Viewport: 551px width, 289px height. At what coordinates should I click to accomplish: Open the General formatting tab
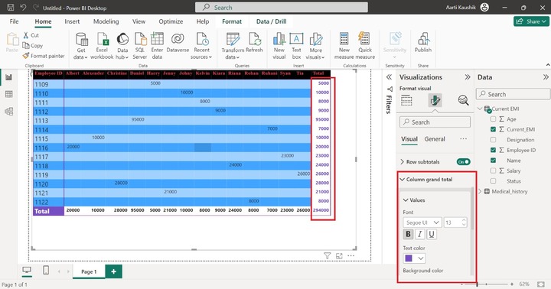click(x=435, y=139)
